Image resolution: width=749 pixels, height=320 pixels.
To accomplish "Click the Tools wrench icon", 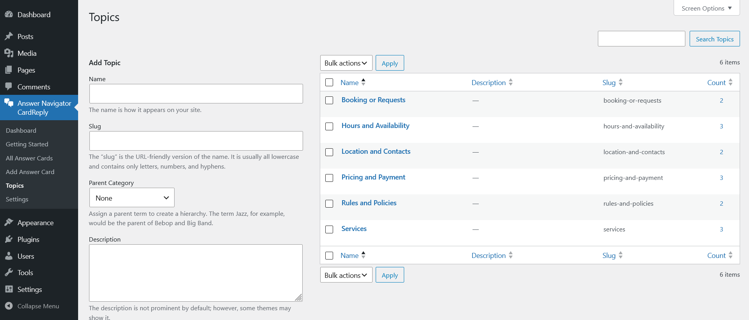I will click(9, 272).
